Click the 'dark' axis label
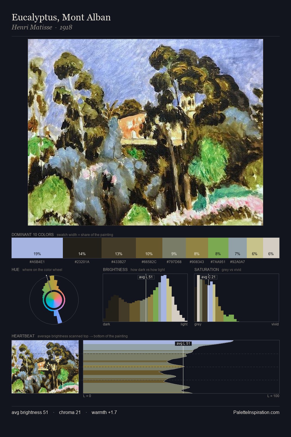 [x=107, y=324]
